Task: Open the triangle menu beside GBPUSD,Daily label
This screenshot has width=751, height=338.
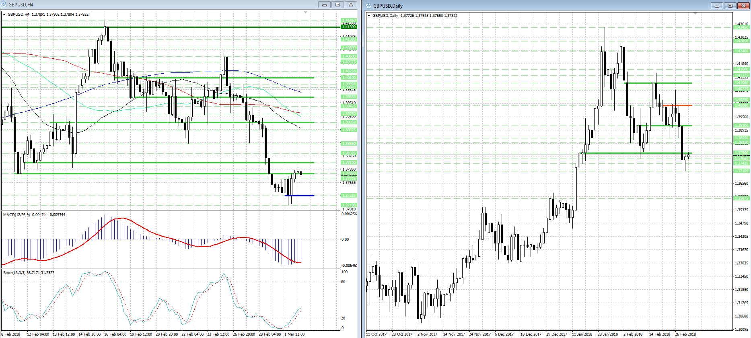Action: 369,16
